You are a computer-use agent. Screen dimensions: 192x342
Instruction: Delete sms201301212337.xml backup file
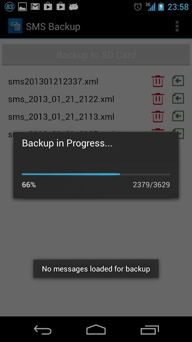(x=158, y=81)
